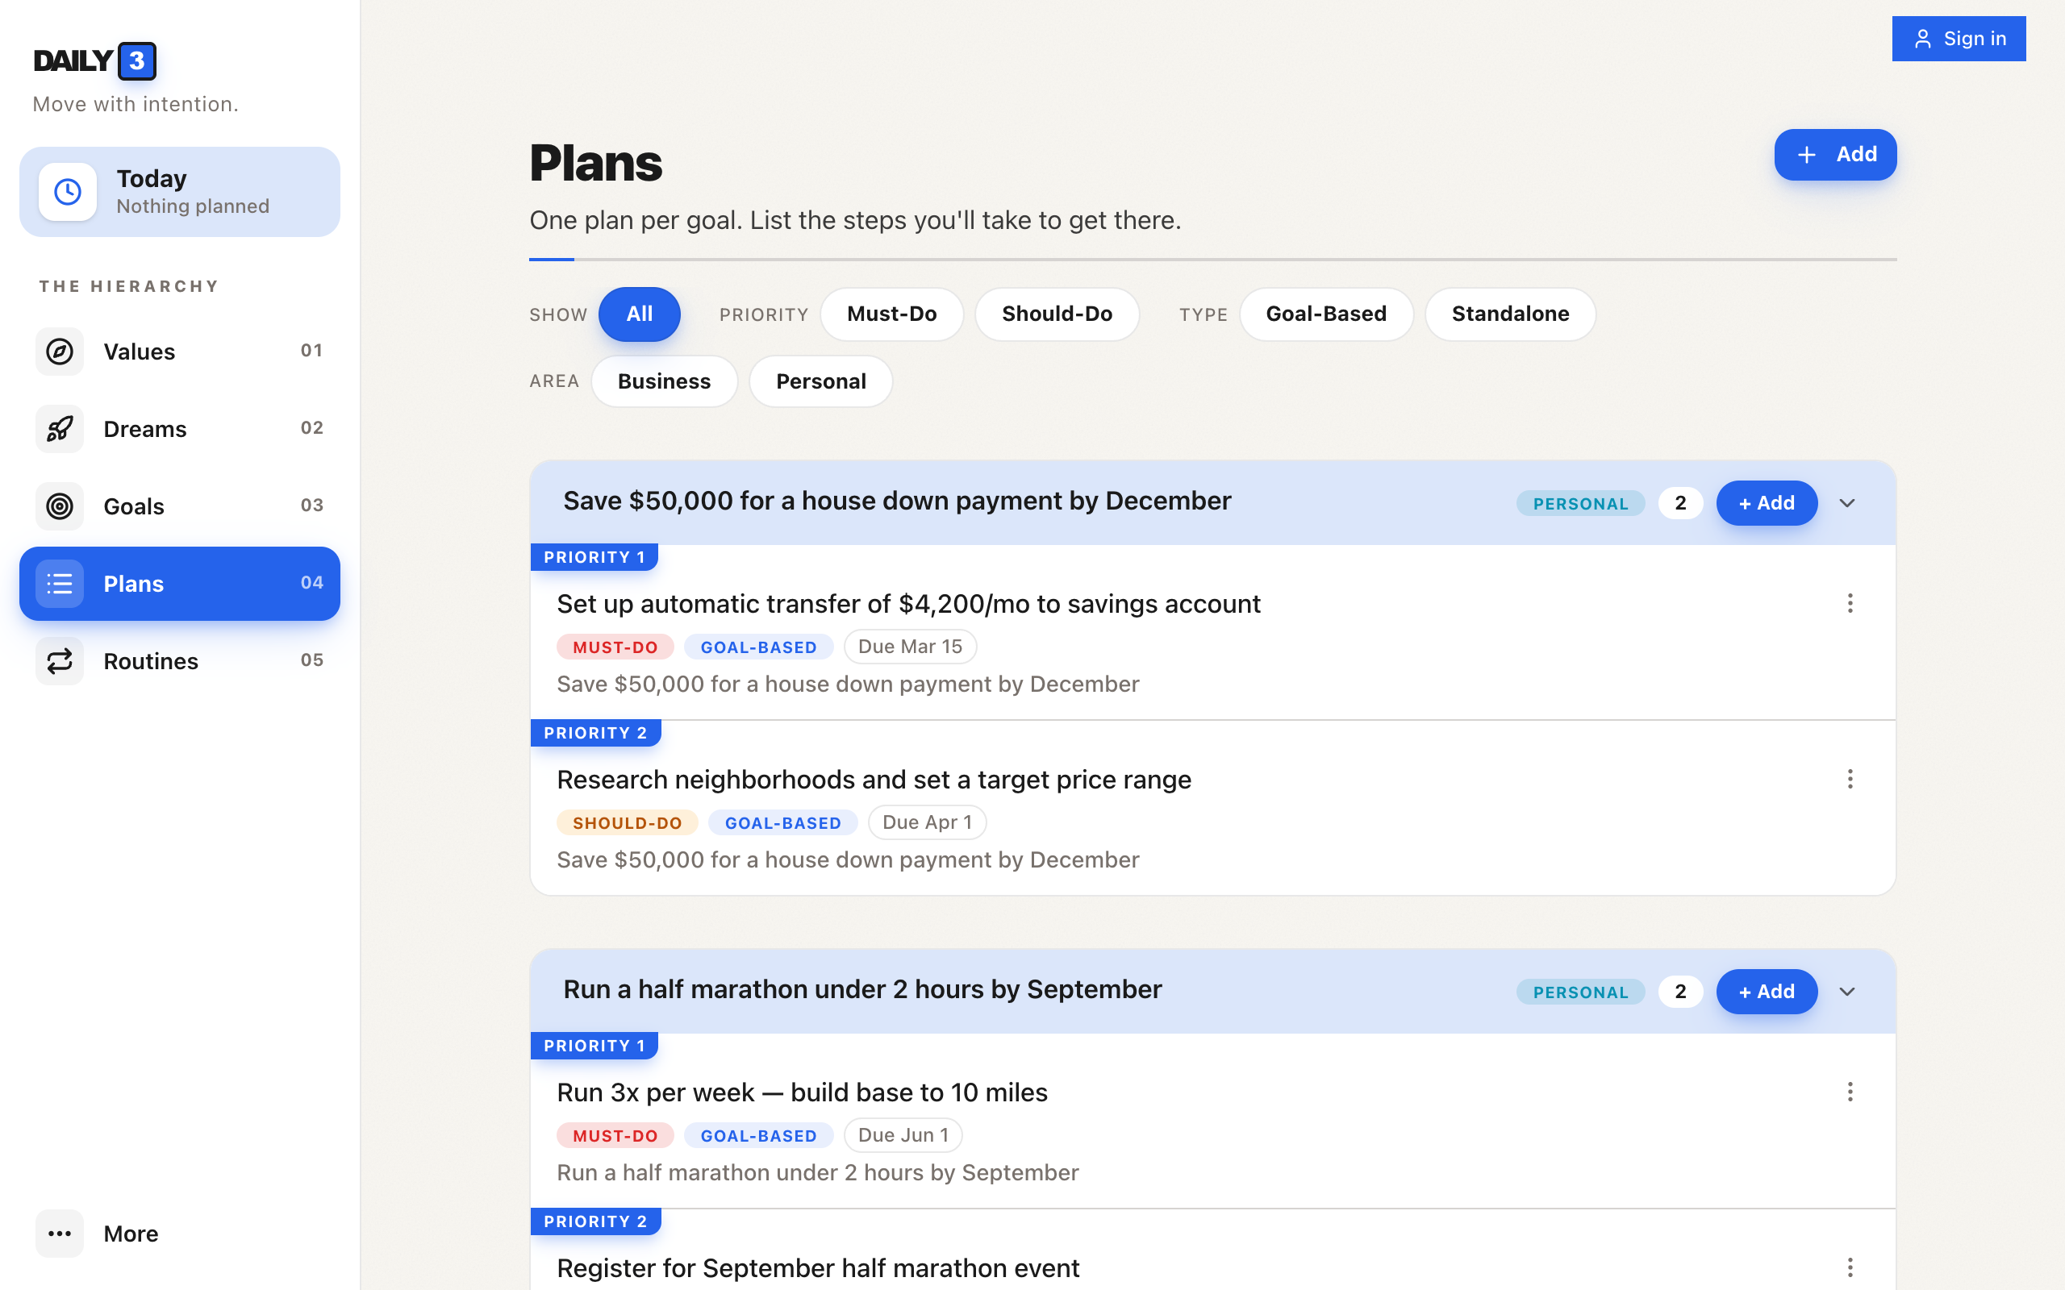The width and height of the screenshot is (2065, 1290).
Task: Click the count badge on half marathon goal
Action: click(1680, 992)
